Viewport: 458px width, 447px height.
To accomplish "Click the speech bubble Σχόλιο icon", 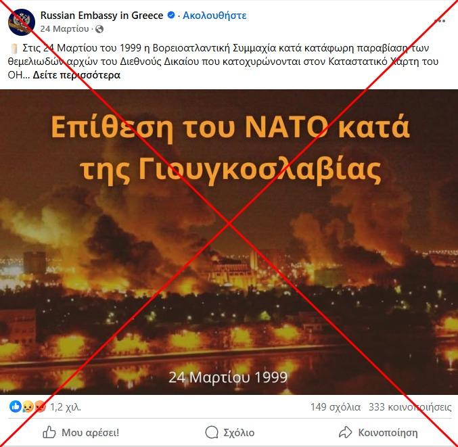I will tap(212, 432).
